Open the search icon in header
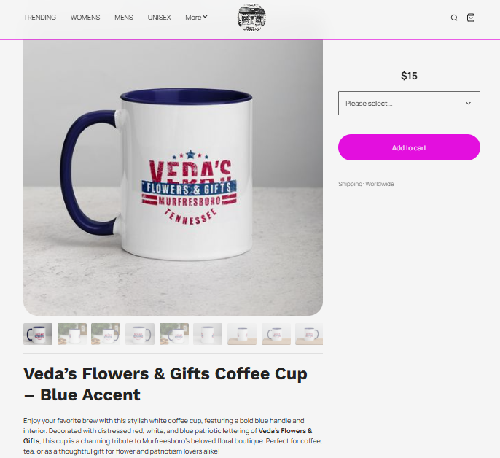Viewport: 500px width, 458px height. [x=454, y=18]
